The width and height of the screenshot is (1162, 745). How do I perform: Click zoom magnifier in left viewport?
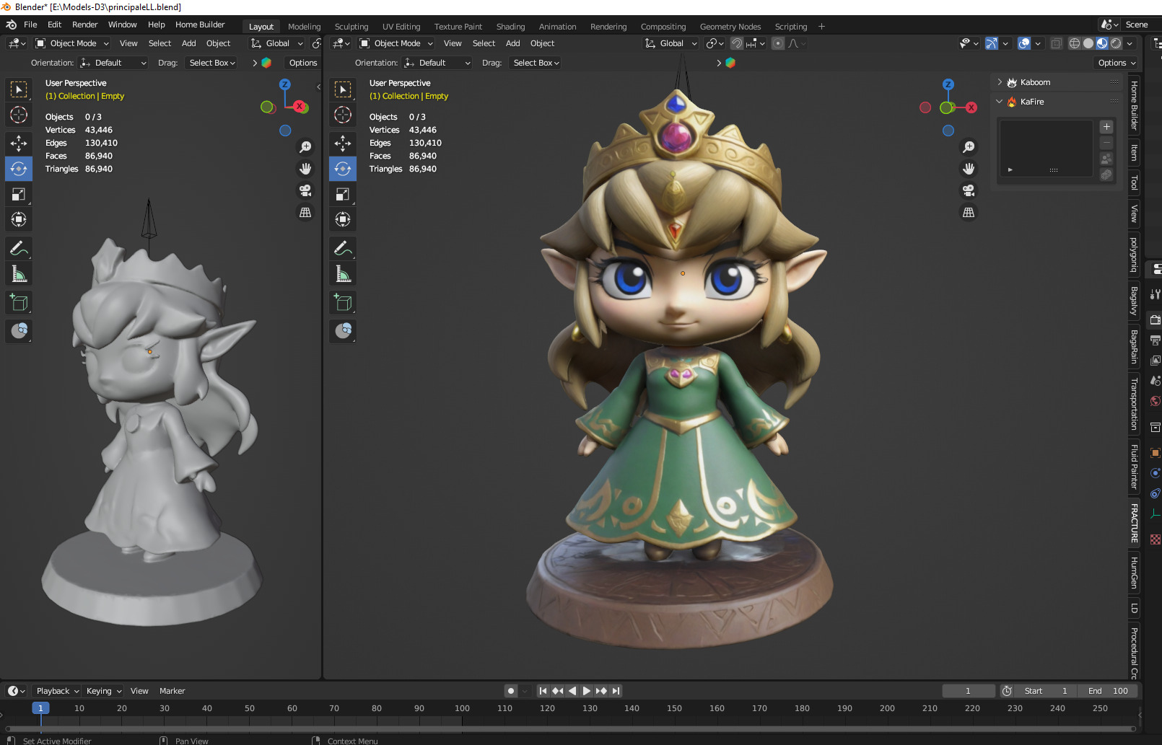305,147
